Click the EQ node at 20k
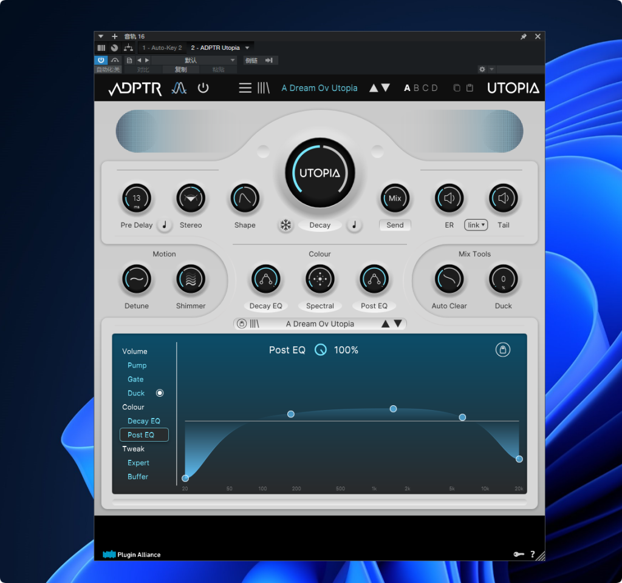Viewport: 622px width, 583px height. (x=519, y=459)
